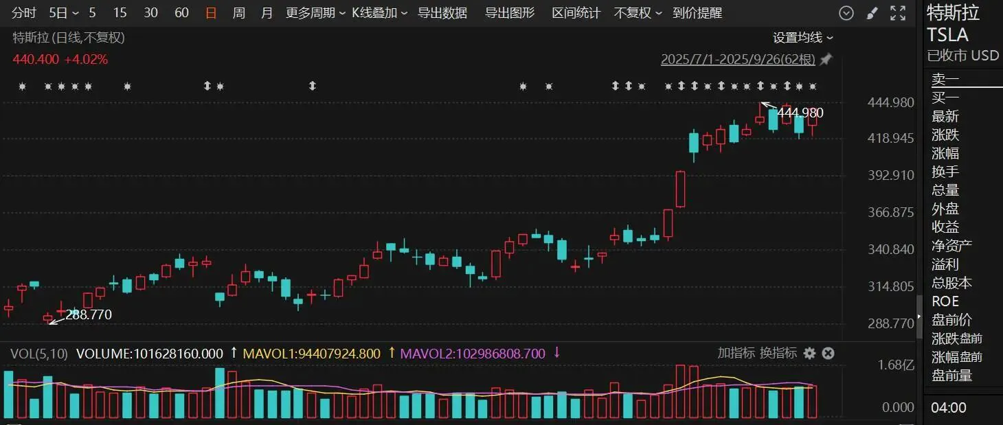Close the VOL indicator panel
The height and width of the screenshot is (425, 1003).
(x=829, y=353)
